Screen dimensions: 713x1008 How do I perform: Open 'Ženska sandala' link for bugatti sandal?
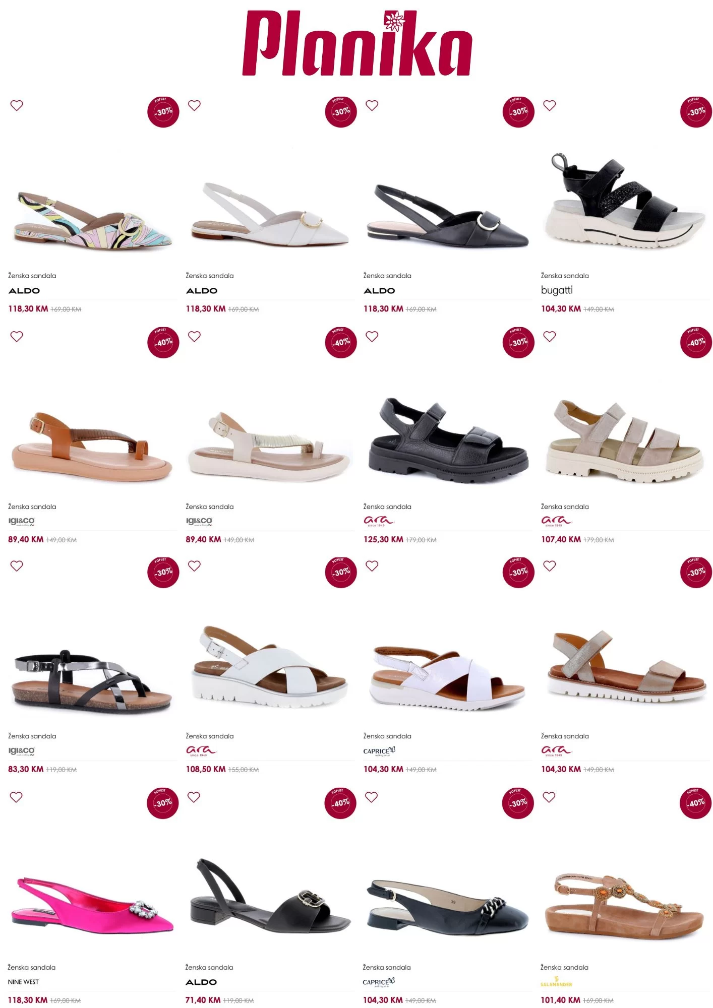coord(565,276)
